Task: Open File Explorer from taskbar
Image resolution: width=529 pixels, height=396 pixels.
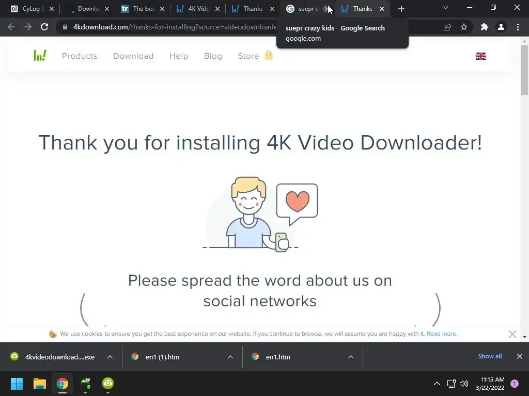Action: pyautogui.click(x=39, y=384)
